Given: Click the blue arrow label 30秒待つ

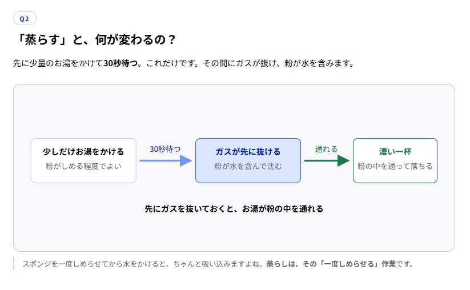Looking at the screenshot, I should (165, 149).
